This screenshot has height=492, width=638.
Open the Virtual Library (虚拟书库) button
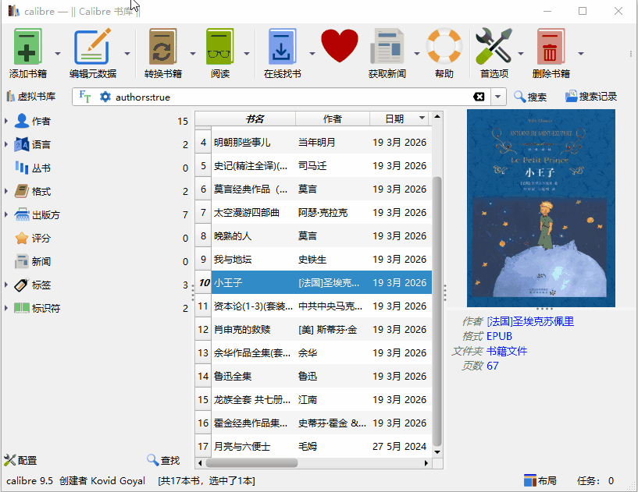[30, 96]
